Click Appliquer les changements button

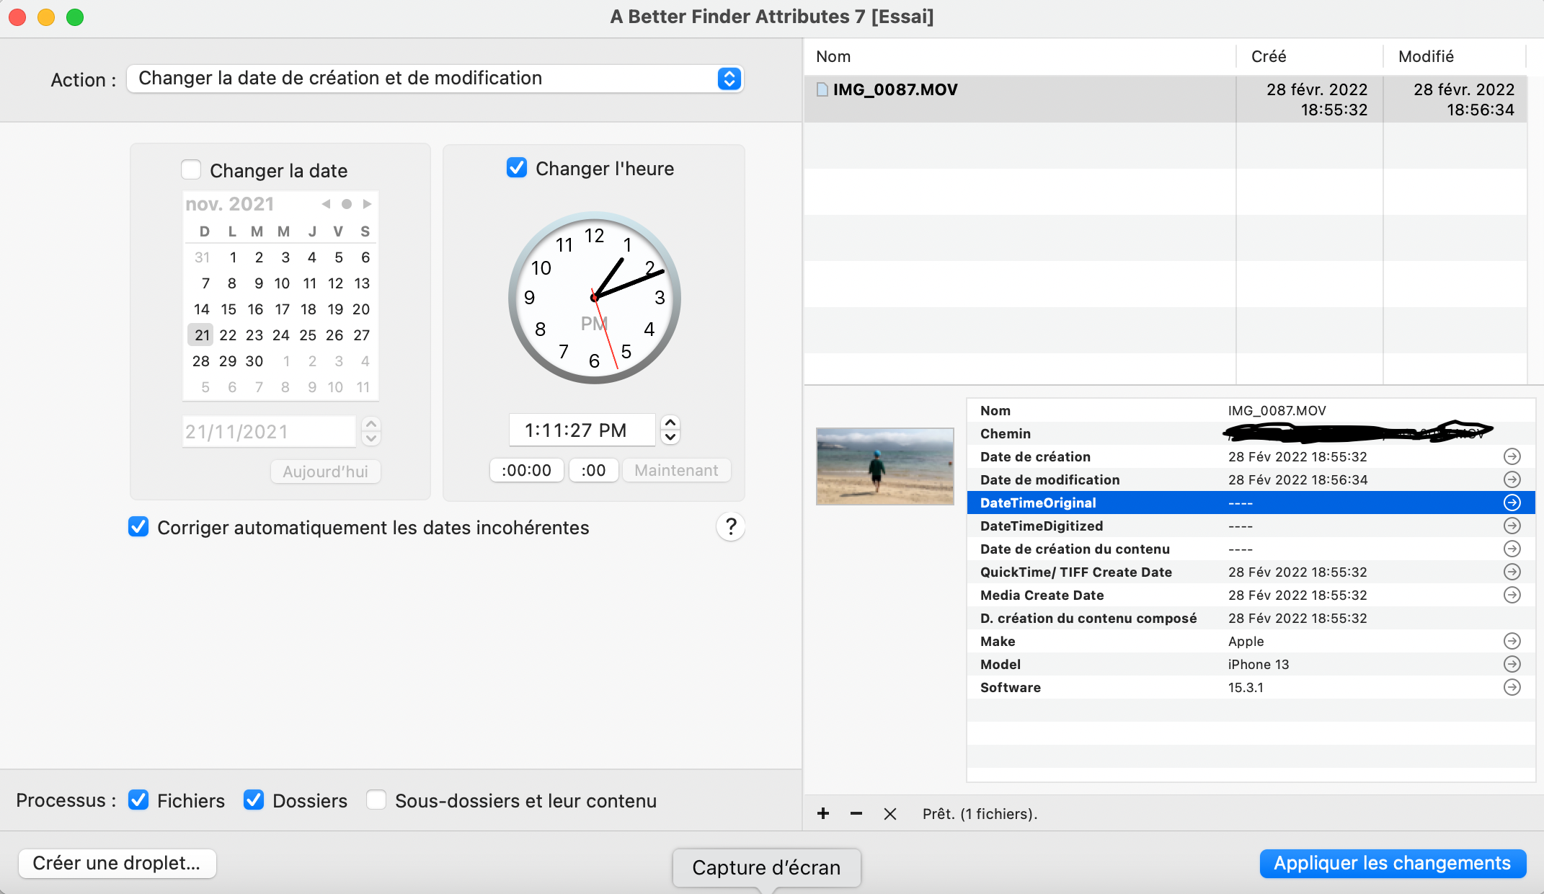[1392, 863]
